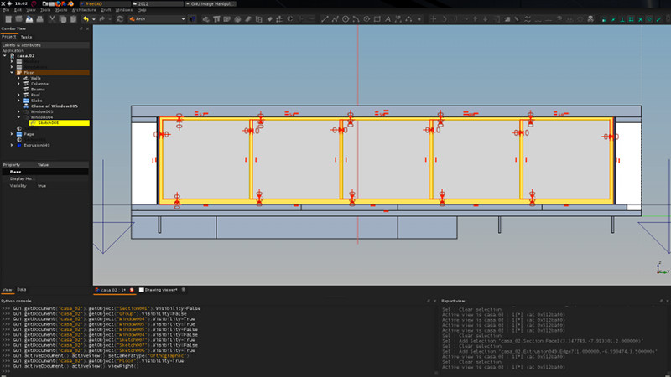Select the Arch Wall tool icon
Viewport: 671px width, 377px height.
[x=205, y=18]
